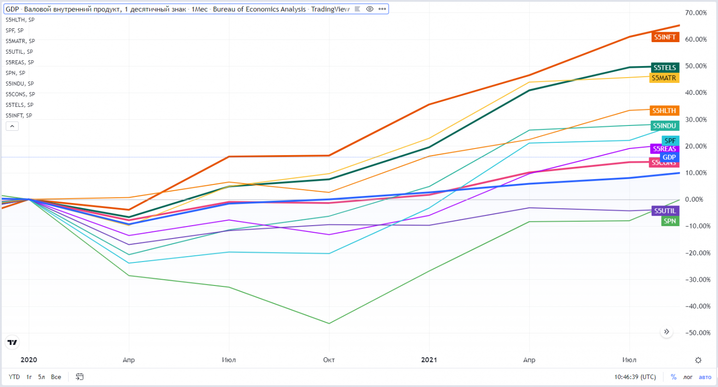
Task: Toggle logarithmic scale 'лог'
Action: 688,377
